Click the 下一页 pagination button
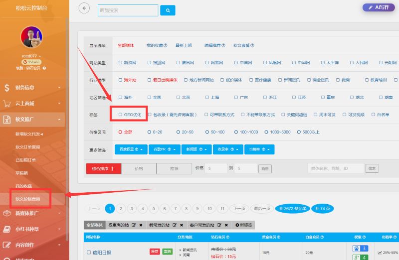Screen dimensions: 399x260 point(239,208)
